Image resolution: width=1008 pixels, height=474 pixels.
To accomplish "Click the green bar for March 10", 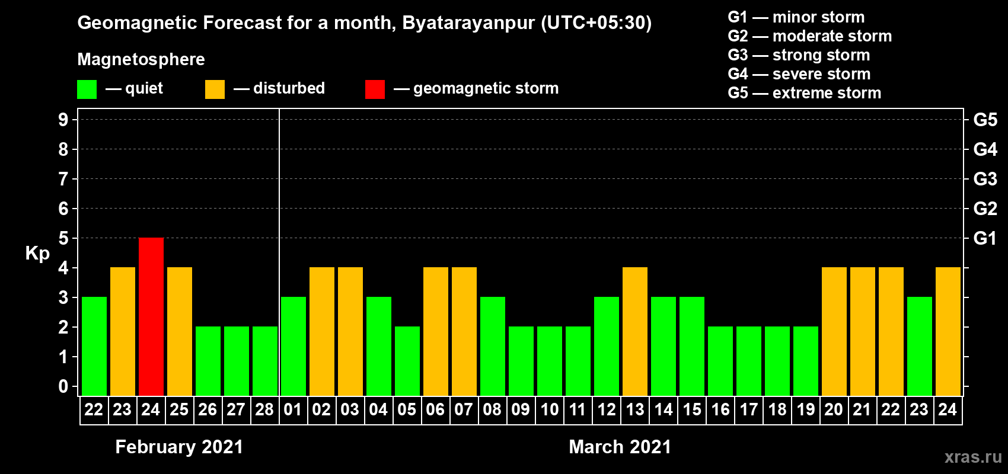I will (x=550, y=361).
